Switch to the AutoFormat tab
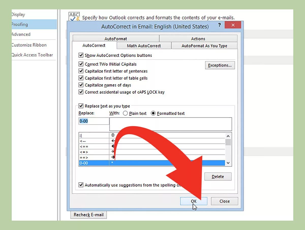 click(116, 39)
